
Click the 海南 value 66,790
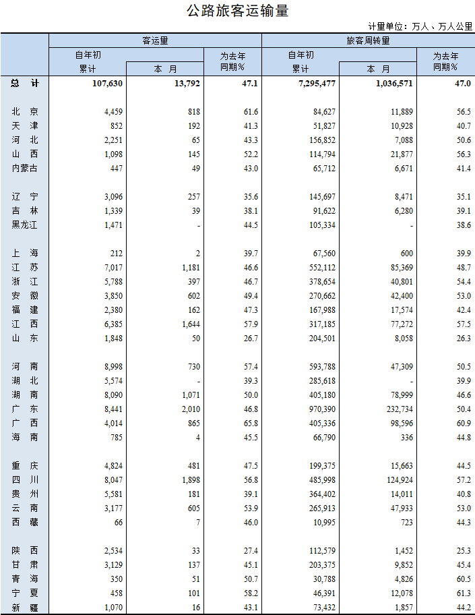(324, 438)
